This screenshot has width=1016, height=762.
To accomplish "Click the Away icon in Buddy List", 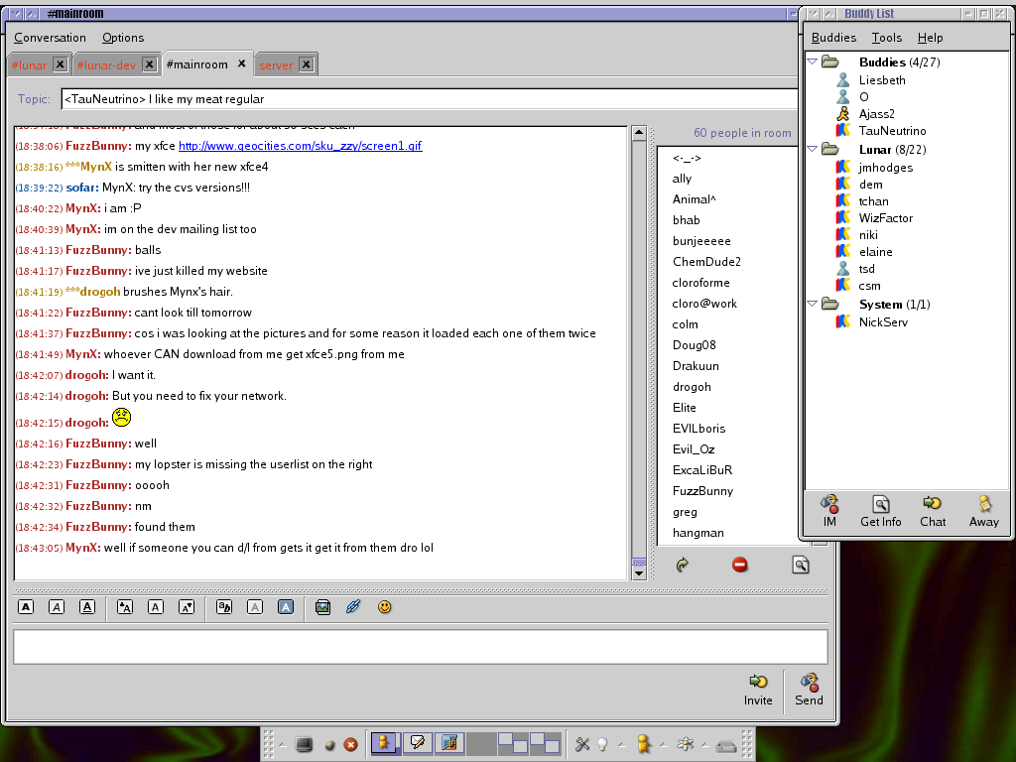I will click(984, 511).
